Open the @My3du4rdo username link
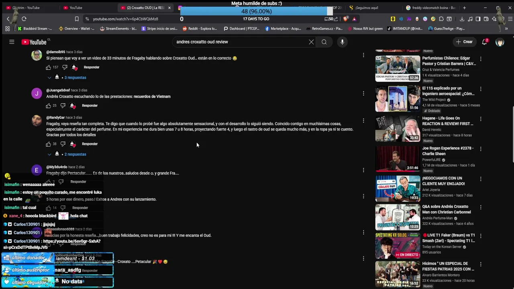Image resolution: width=514 pixels, height=289 pixels. 56,167
